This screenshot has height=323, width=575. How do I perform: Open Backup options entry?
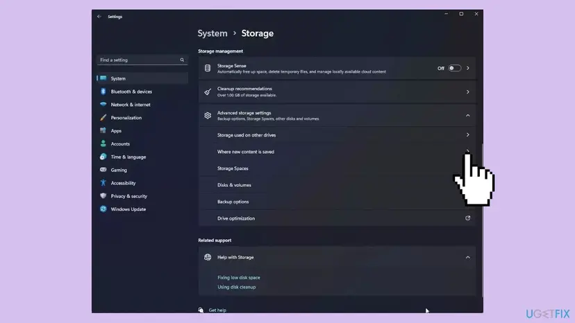coord(337,202)
